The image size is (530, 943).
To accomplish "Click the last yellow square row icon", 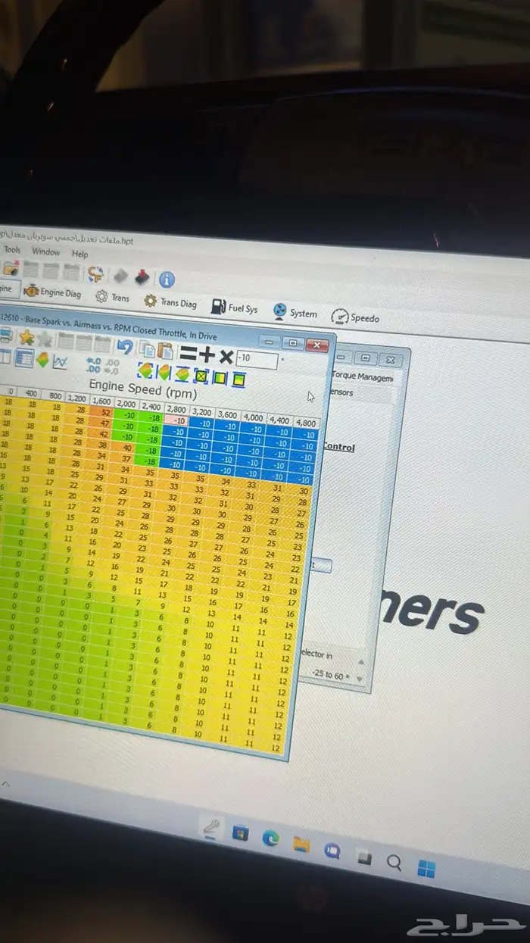I will pos(238,379).
